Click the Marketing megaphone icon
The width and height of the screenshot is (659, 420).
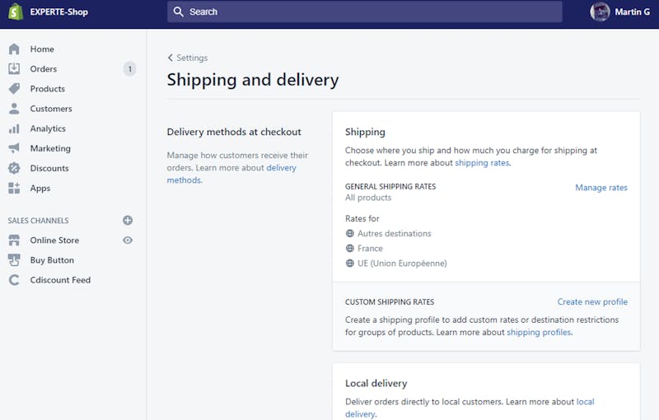tap(14, 148)
